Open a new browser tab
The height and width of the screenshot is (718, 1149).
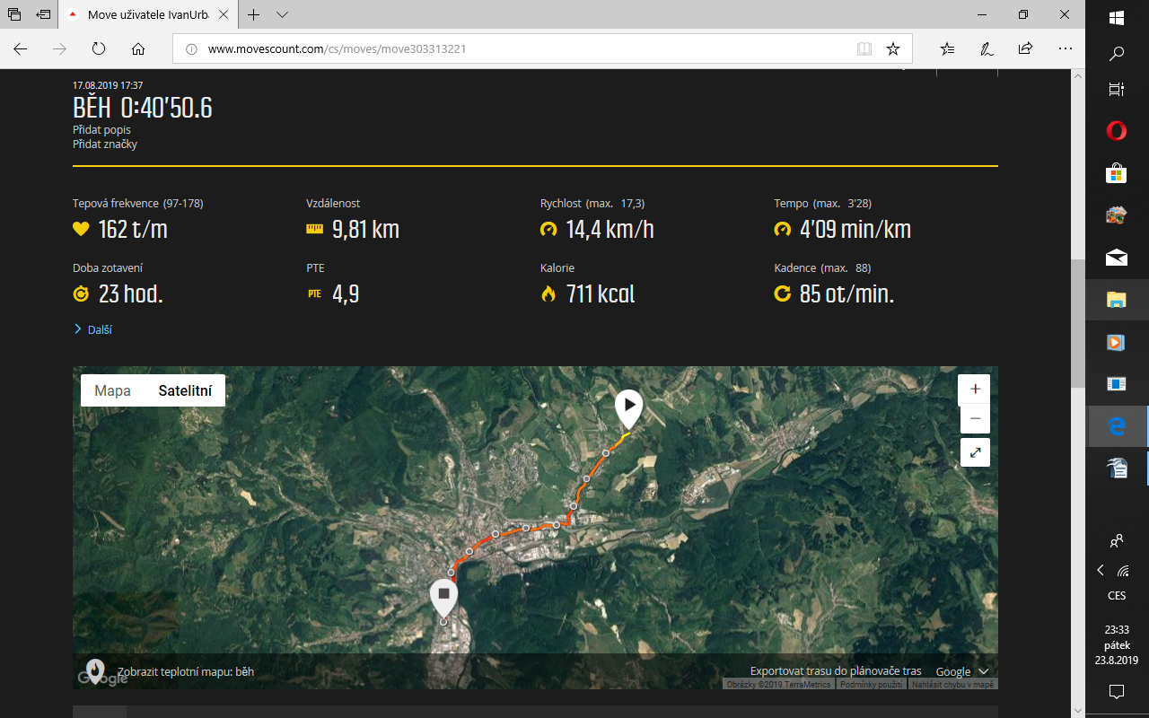coord(254,15)
